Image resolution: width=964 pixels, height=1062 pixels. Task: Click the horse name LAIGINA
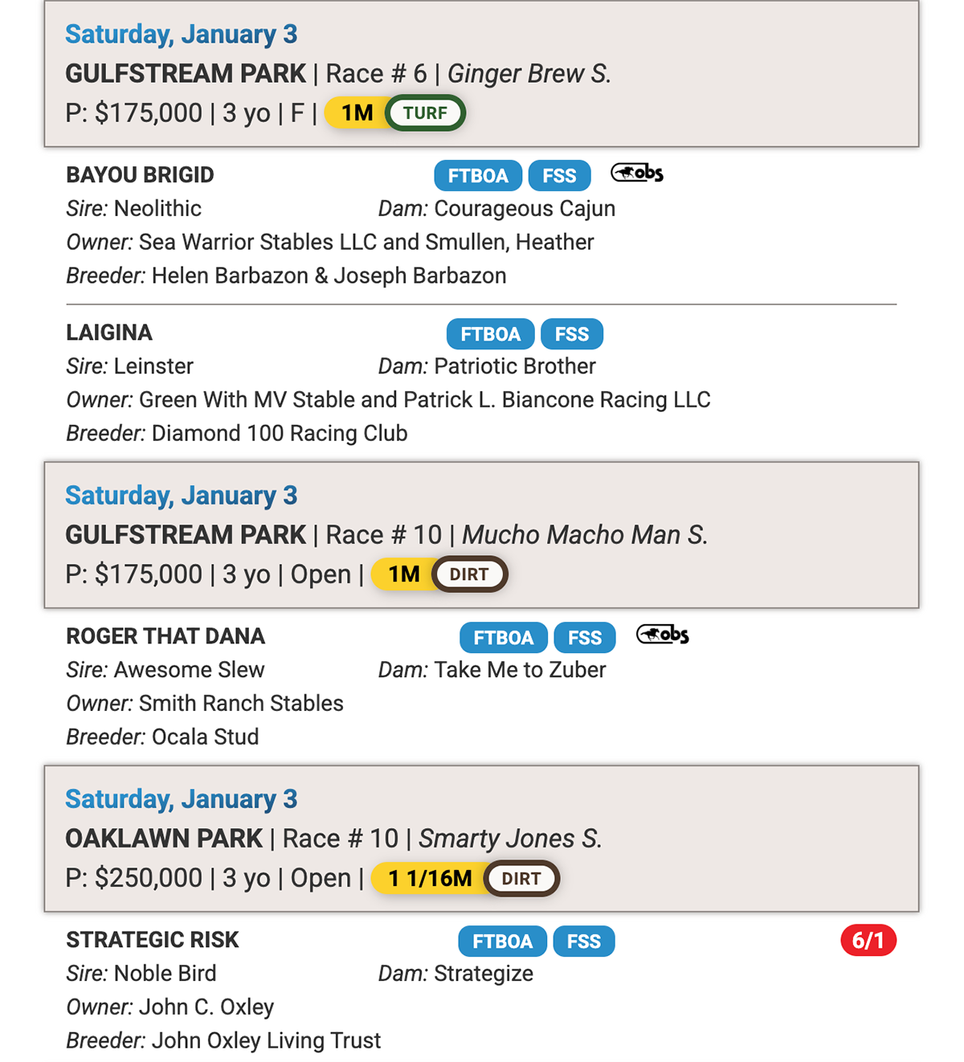pos(109,333)
